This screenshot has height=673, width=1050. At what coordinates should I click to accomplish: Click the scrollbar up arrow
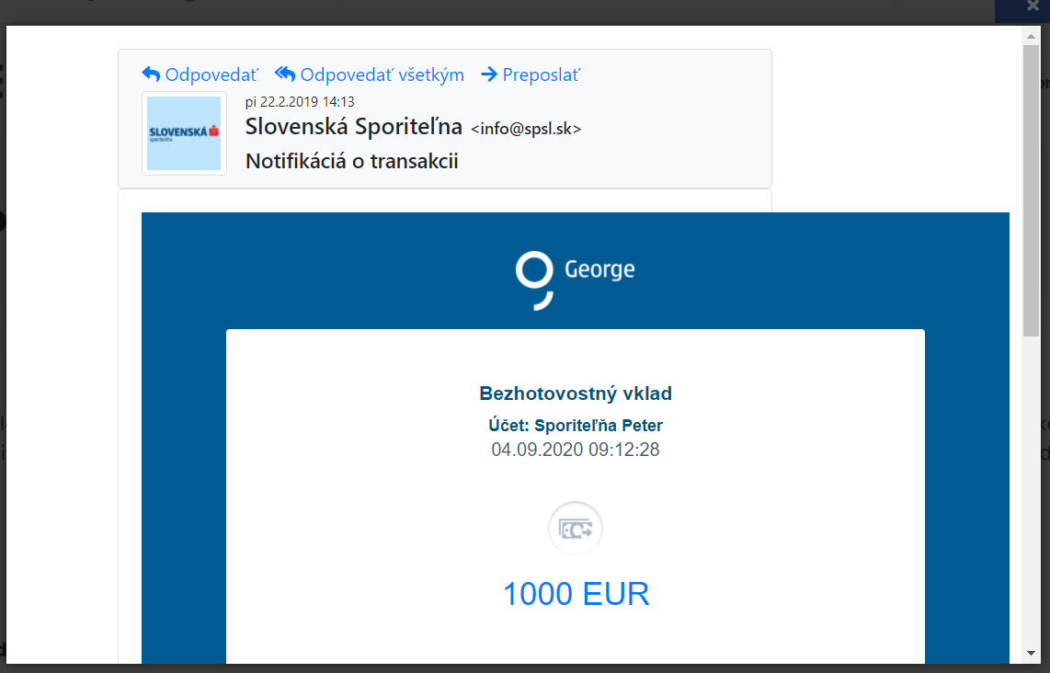tap(1031, 37)
